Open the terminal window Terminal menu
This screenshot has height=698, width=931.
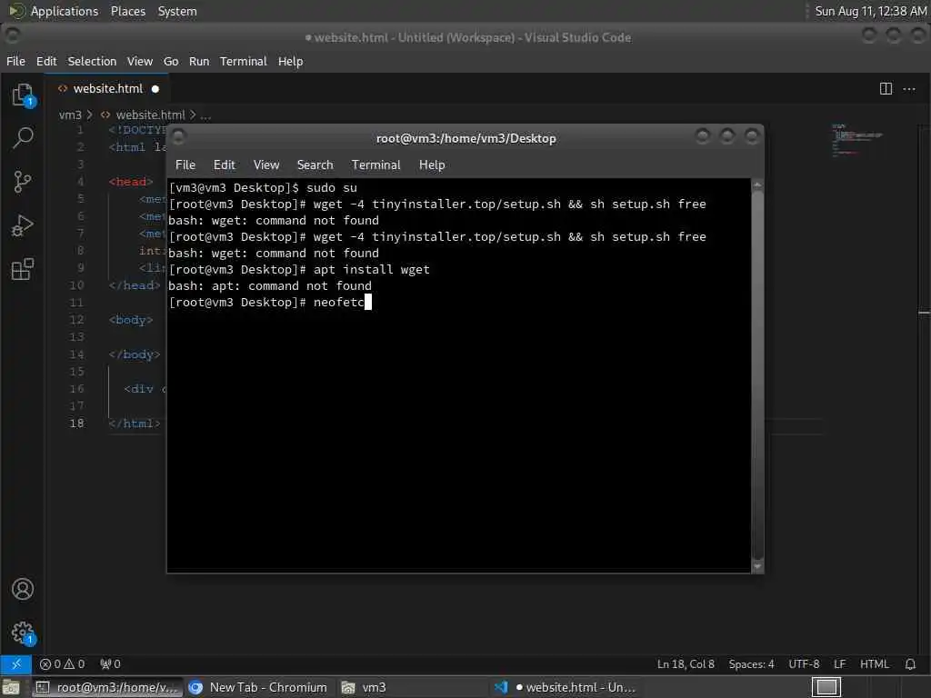click(375, 165)
